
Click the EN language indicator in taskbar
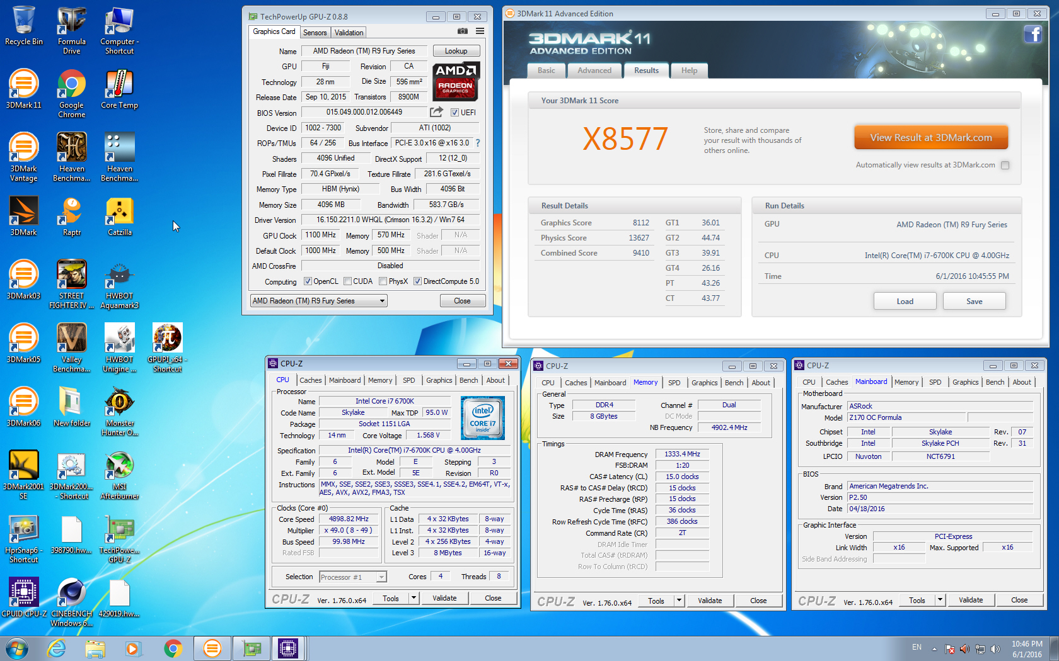(917, 647)
